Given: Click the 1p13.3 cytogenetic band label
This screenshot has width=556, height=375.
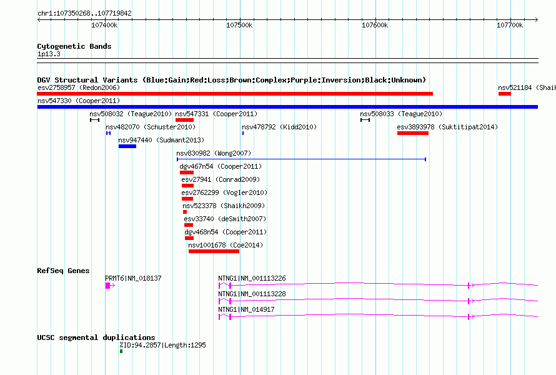Looking at the screenshot, I should point(49,54).
